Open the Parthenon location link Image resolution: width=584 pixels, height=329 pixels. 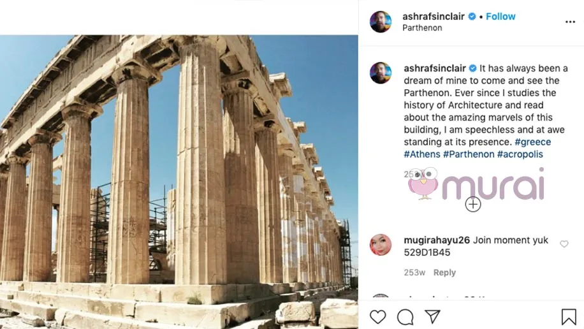tap(422, 28)
